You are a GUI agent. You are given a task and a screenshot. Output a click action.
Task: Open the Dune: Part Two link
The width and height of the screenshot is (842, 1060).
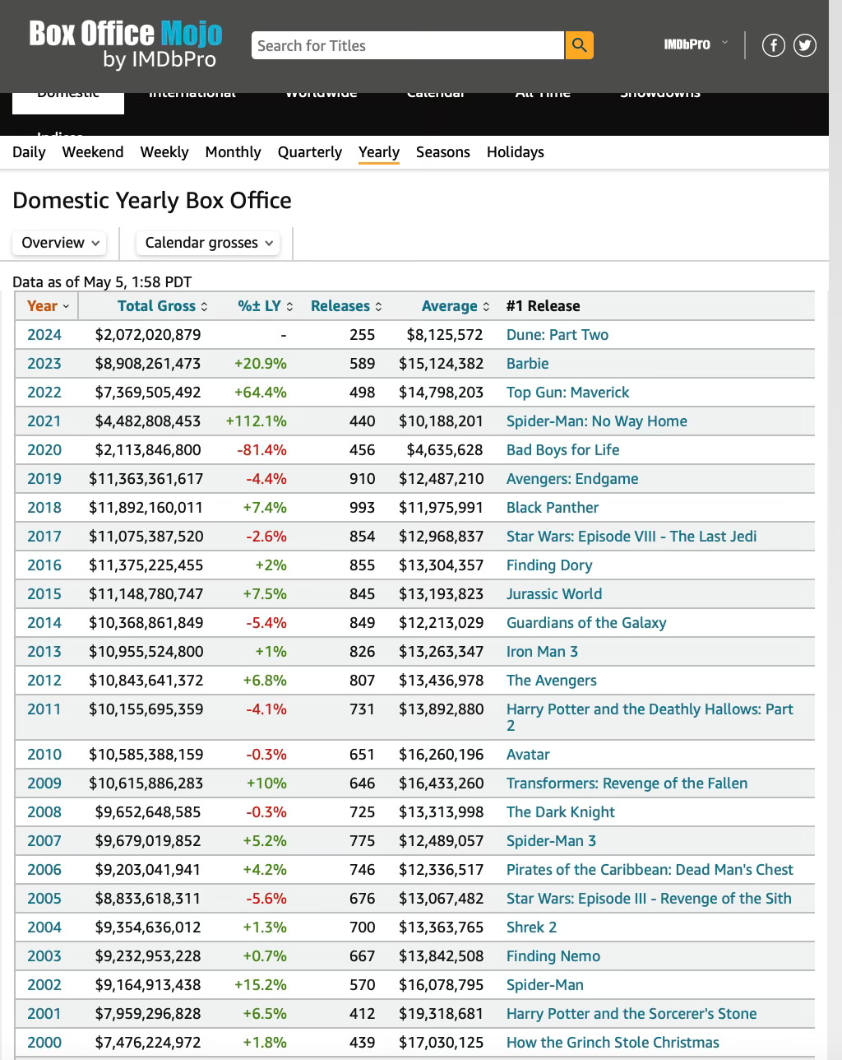557,335
